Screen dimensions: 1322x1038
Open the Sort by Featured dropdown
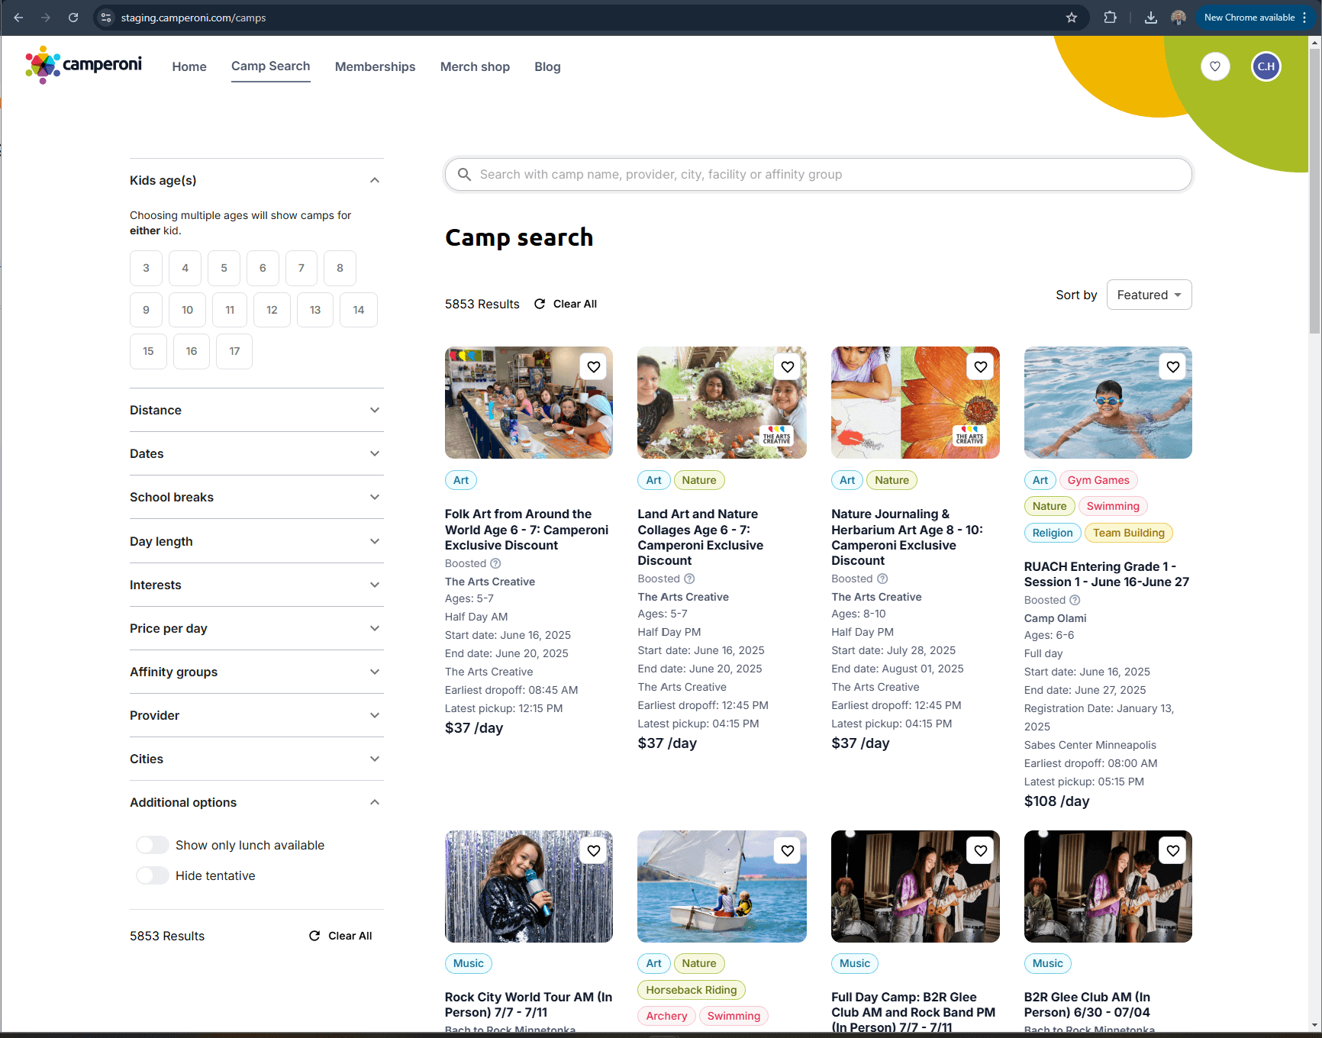tap(1149, 295)
